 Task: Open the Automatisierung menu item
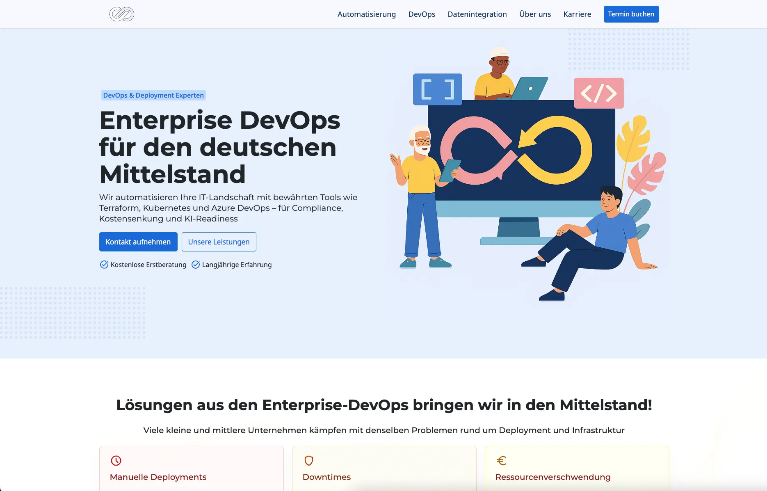pos(366,14)
